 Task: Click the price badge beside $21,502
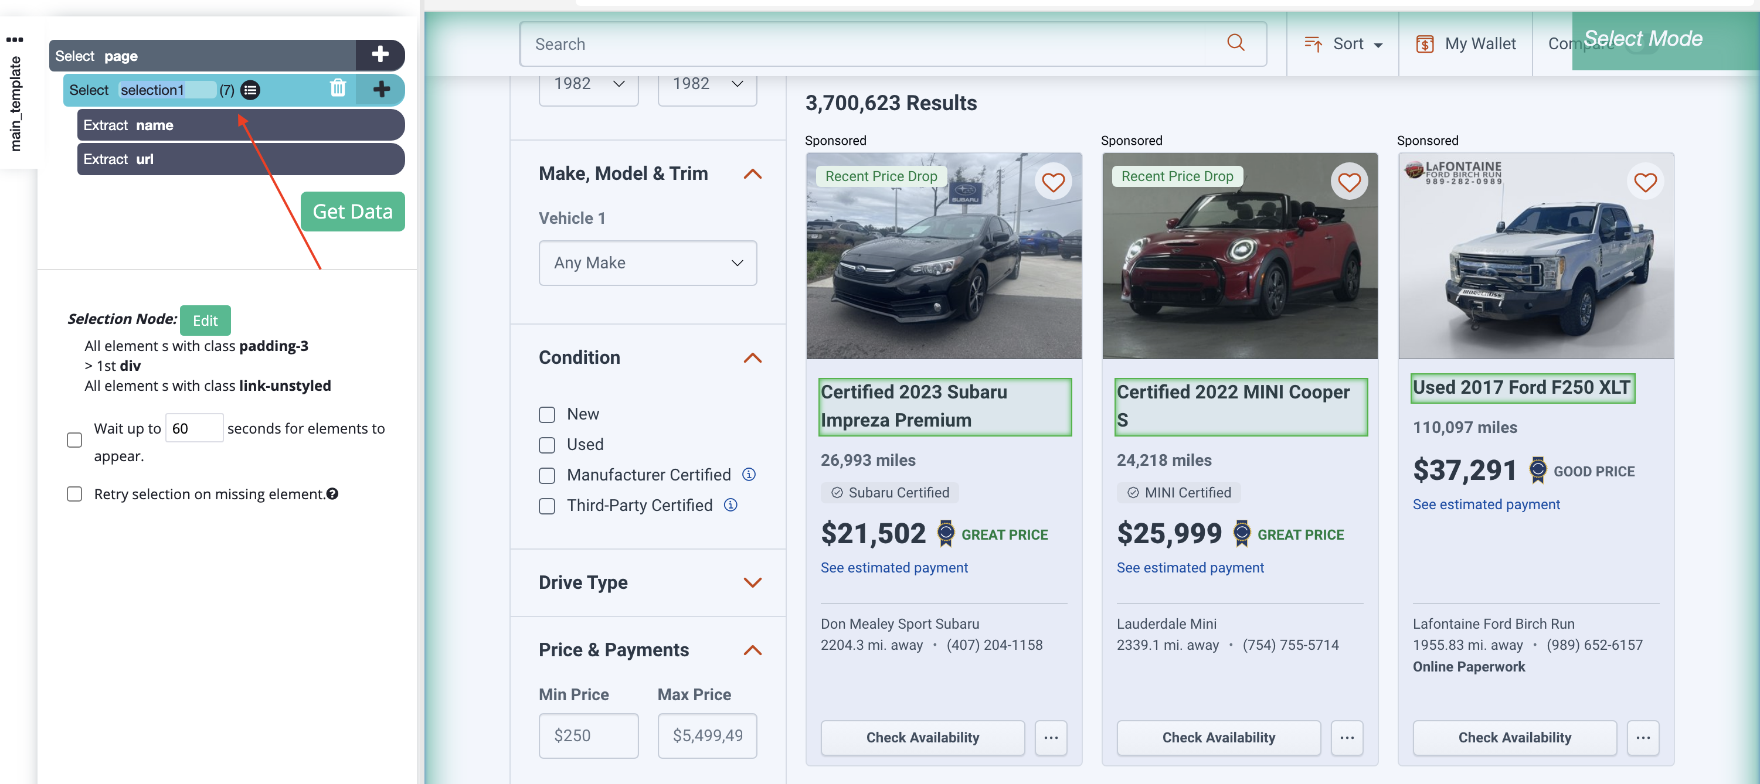point(946,533)
